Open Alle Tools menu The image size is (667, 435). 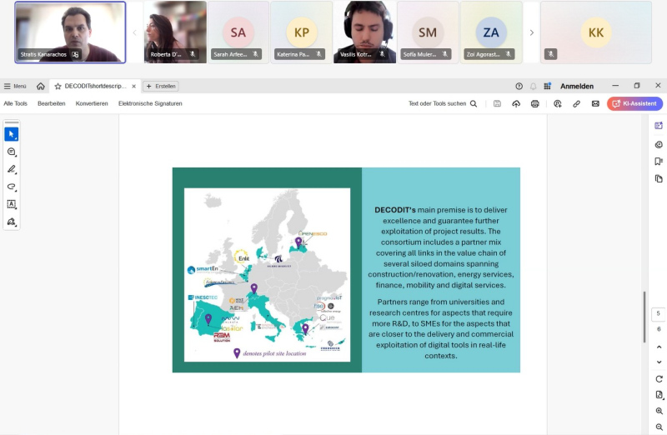coord(15,103)
